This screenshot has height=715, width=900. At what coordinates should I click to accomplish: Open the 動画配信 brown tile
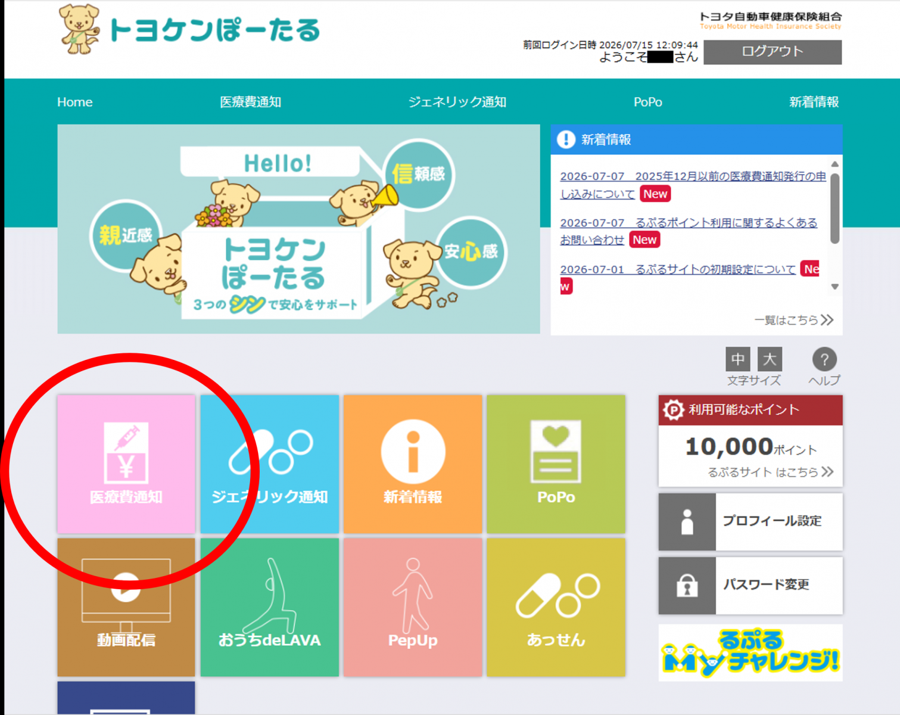tap(126, 607)
